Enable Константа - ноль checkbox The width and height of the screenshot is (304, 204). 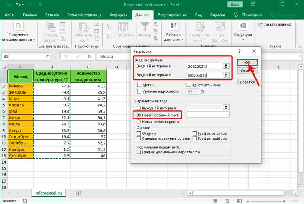coord(188,85)
